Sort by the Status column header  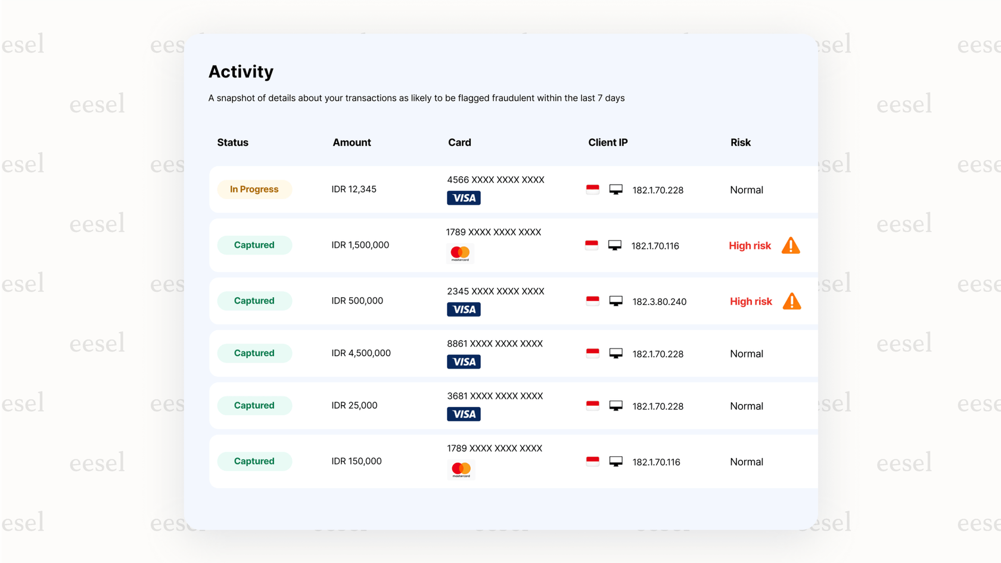(x=232, y=142)
